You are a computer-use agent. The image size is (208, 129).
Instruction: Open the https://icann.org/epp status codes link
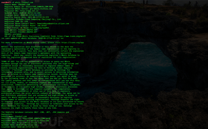tap(73, 42)
